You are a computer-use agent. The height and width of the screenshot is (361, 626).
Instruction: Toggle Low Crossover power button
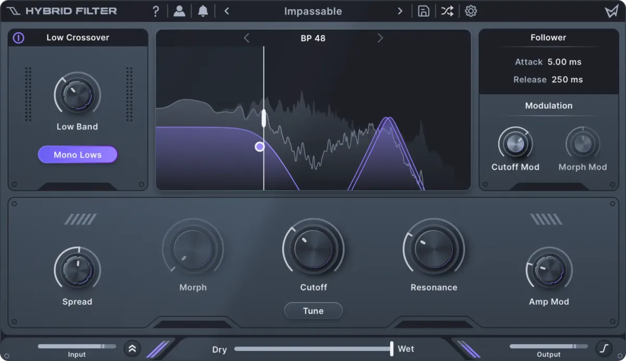pyautogui.click(x=19, y=38)
